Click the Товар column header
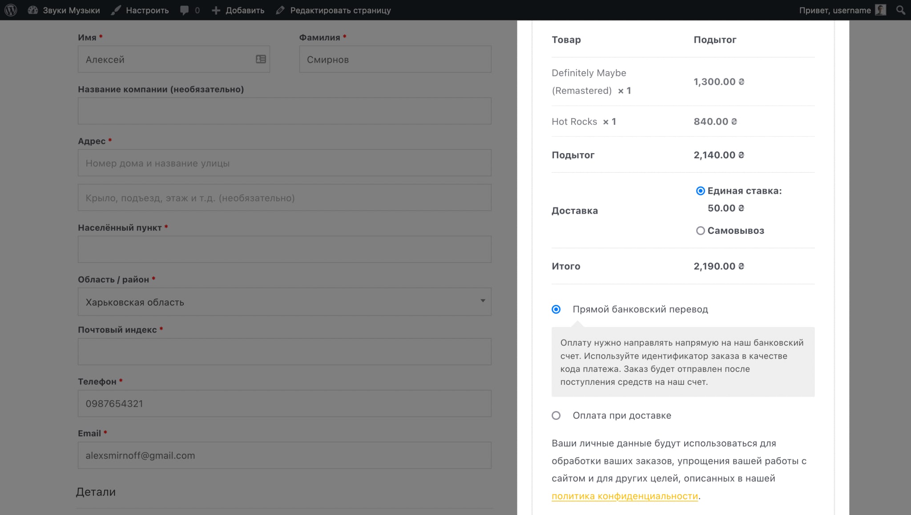The image size is (911, 515). (x=566, y=40)
